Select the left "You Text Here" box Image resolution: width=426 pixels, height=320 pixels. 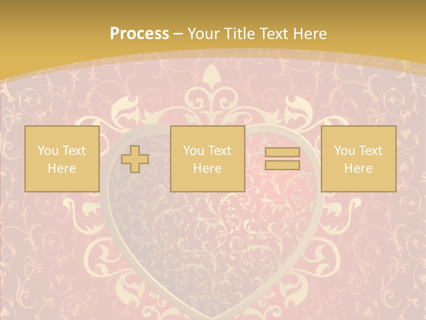coord(62,159)
